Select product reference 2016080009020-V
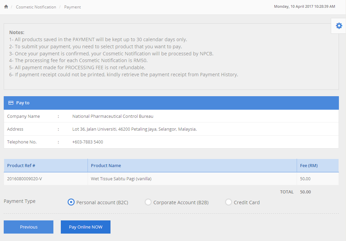346x241 pixels. click(24, 179)
